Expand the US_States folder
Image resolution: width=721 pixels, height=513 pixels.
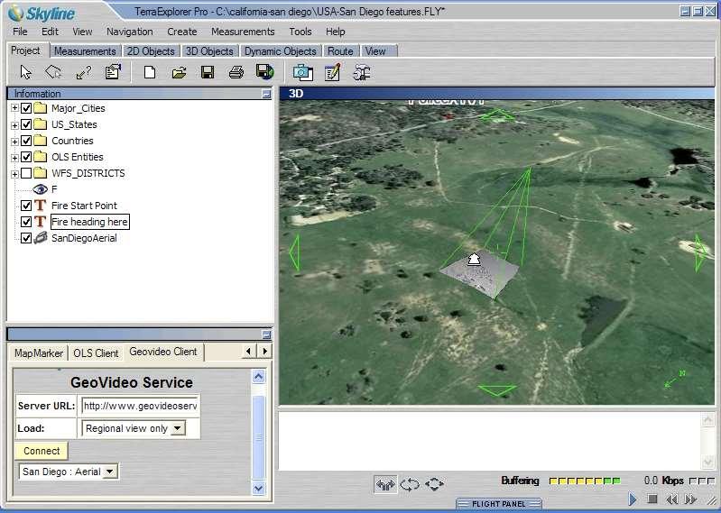pos(14,125)
